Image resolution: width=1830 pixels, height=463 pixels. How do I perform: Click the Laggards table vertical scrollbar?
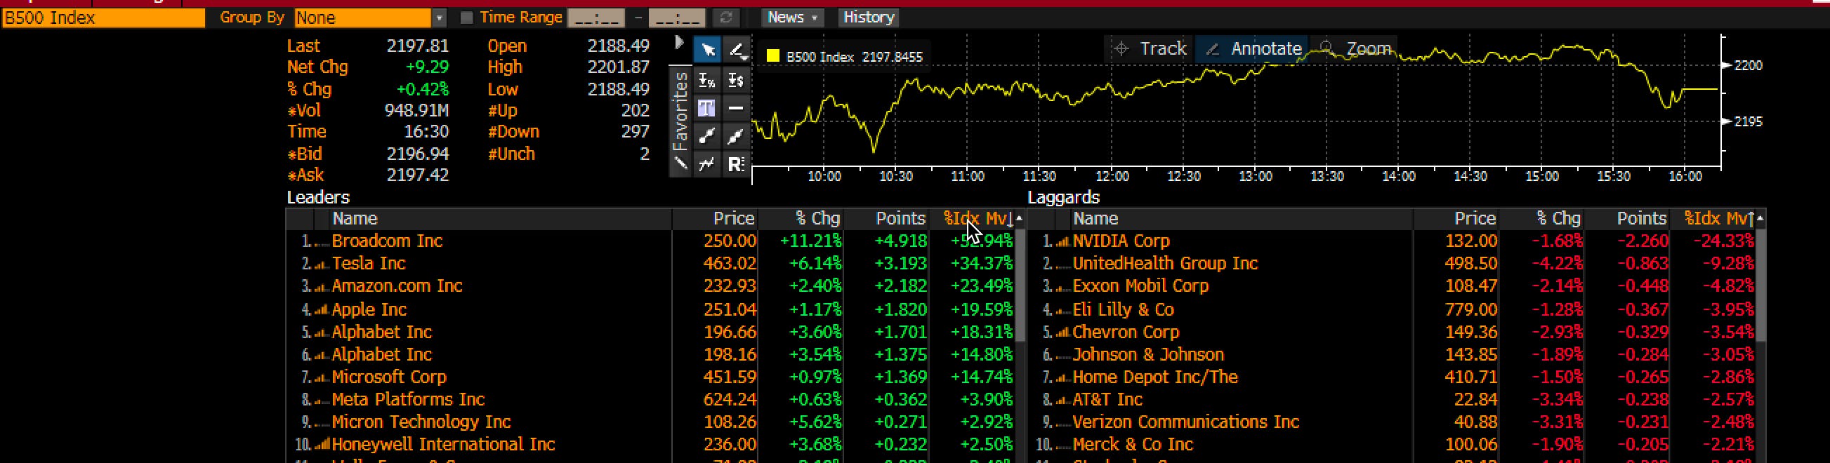point(1761,284)
